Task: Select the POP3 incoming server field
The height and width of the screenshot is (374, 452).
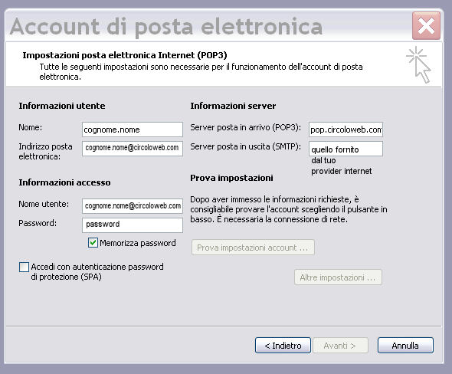Action: (x=346, y=130)
